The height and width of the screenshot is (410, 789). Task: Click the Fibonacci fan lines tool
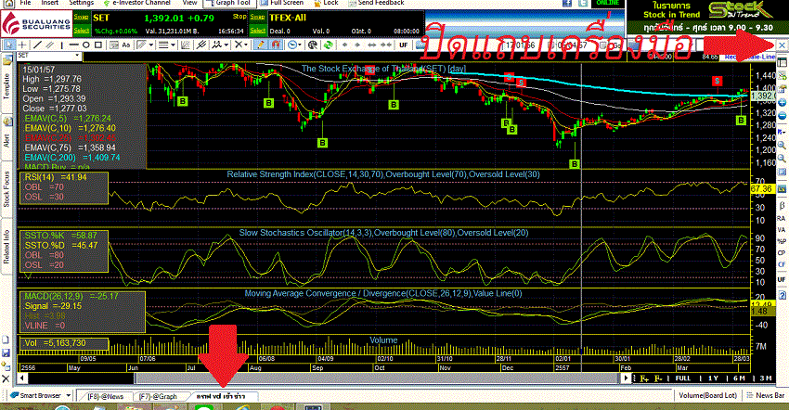185,45
